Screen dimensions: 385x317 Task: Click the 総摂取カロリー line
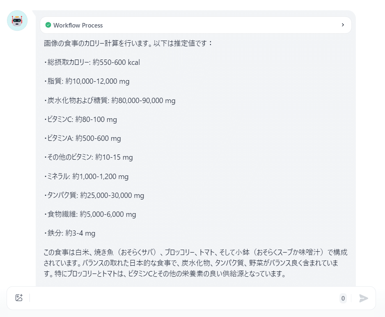pos(92,62)
